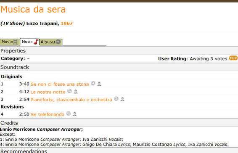Click the film strip icon on Movie tab
The width and height of the screenshot is (238, 153).
[15, 42]
